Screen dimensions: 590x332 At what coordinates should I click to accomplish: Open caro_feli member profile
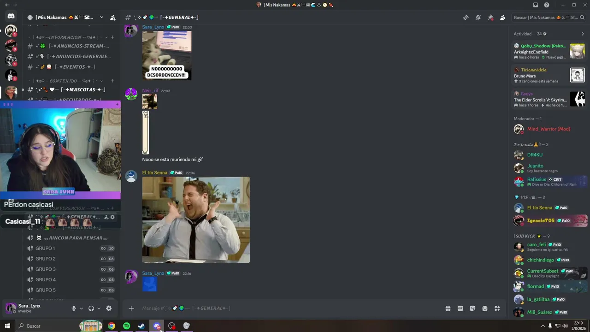click(549, 247)
